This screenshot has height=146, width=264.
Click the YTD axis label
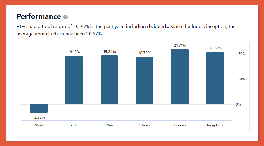coord(74,125)
